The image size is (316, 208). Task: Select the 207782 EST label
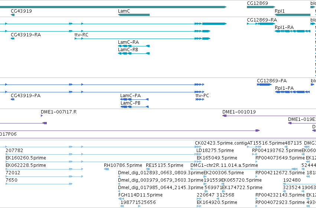click(14, 151)
